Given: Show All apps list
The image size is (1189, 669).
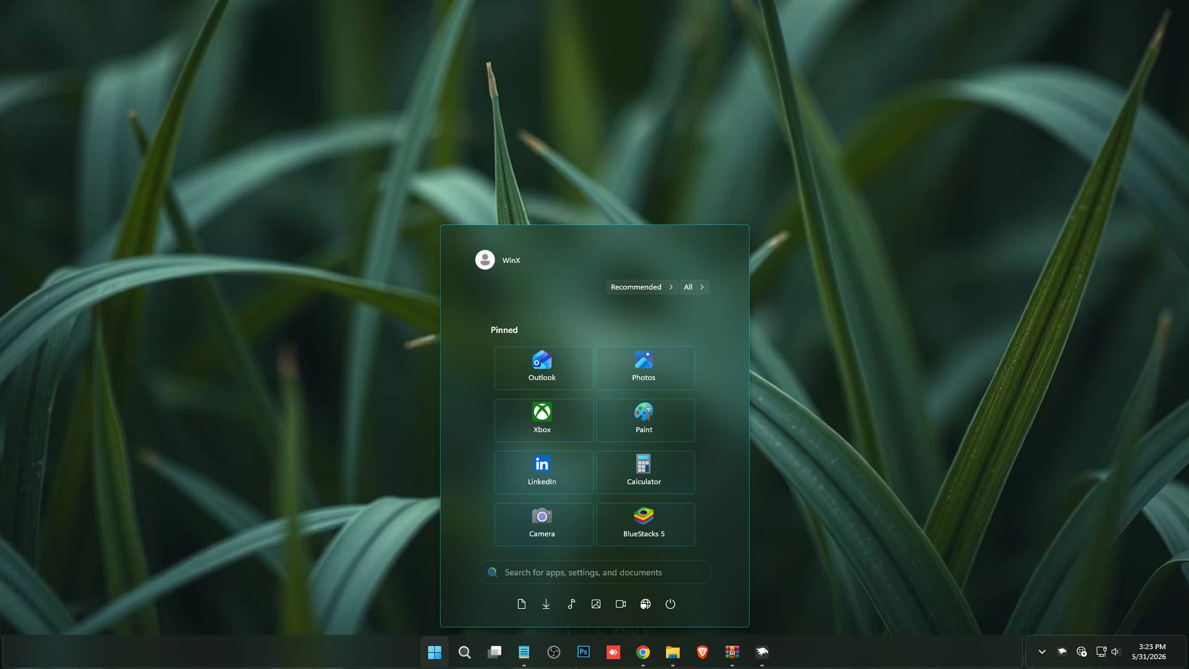Looking at the screenshot, I should pos(694,287).
